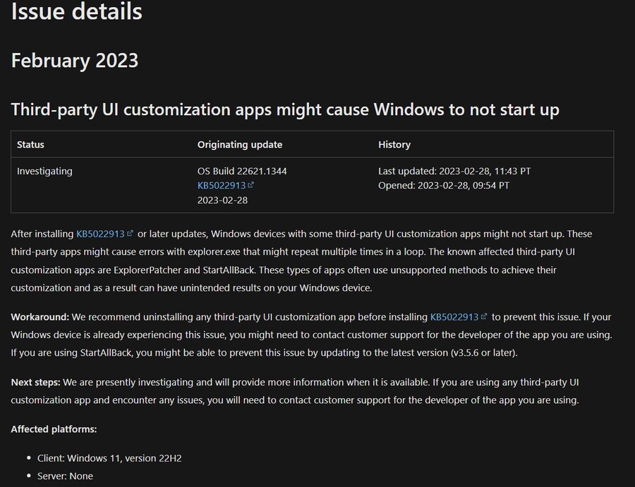
Task: Click the bold "Next steps:" label
Action: pyautogui.click(x=35, y=382)
